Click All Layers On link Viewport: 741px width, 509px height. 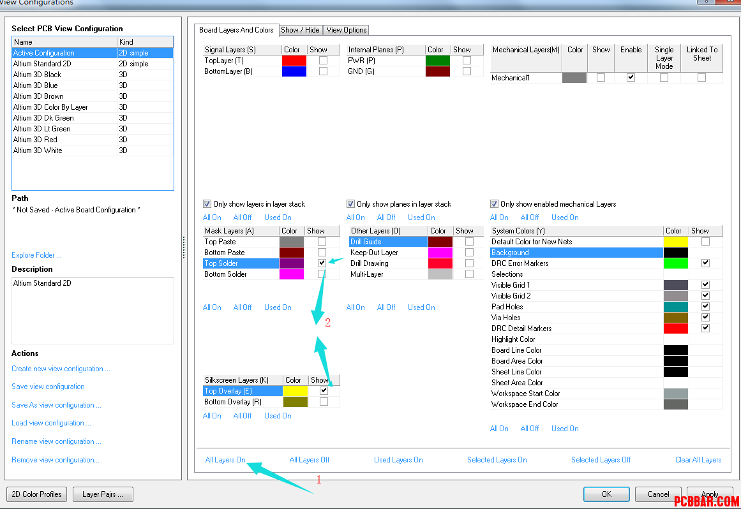pos(225,460)
